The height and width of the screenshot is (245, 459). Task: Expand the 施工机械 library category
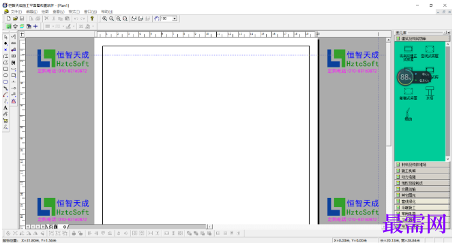[x=422, y=171]
